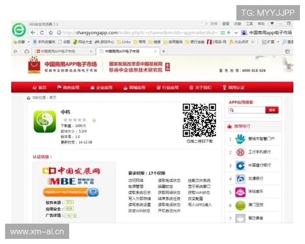Click the browser back arrow button
The image size is (305, 244).
pyautogui.click(x=33, y=33)
